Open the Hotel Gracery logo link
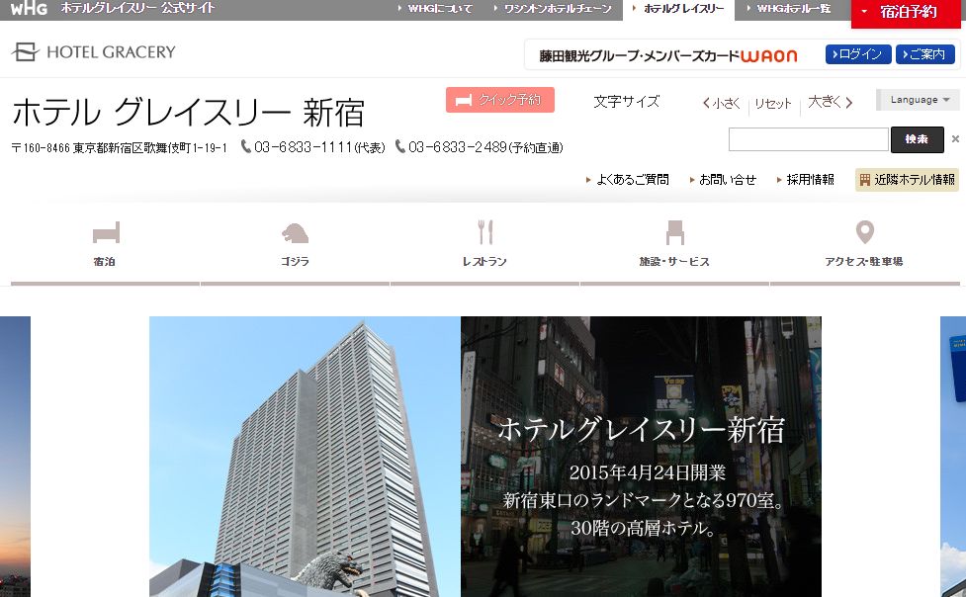This screenshot has width=966, height=597. pos(94,51)
